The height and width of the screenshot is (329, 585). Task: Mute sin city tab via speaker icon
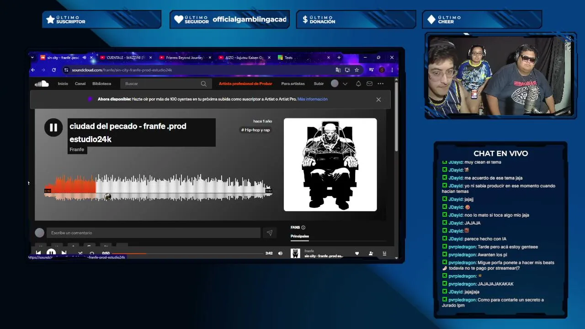(84, 58)
